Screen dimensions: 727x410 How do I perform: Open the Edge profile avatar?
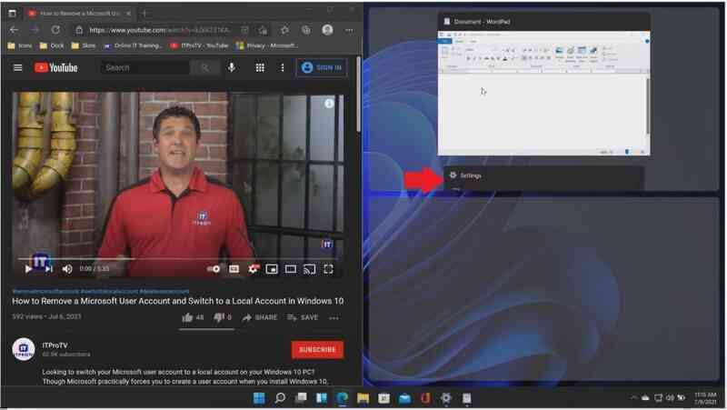[x=327, y=30]
